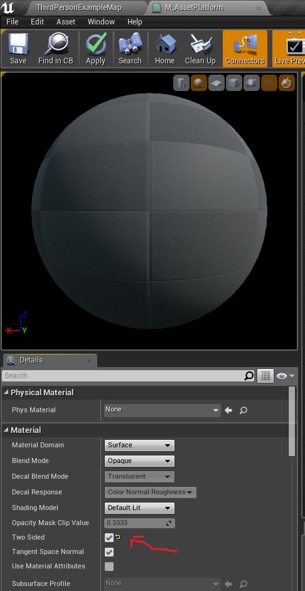
Task: Run Clean Up on the material graph
Action: tap(200, 49)
